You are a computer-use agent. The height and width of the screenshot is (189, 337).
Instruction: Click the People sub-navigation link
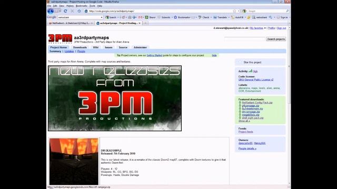tap(81, 51)
